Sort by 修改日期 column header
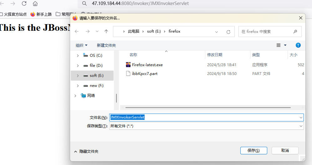Viewport: 312px width, 165px height. pyautogui.click(x=214, y=55)
